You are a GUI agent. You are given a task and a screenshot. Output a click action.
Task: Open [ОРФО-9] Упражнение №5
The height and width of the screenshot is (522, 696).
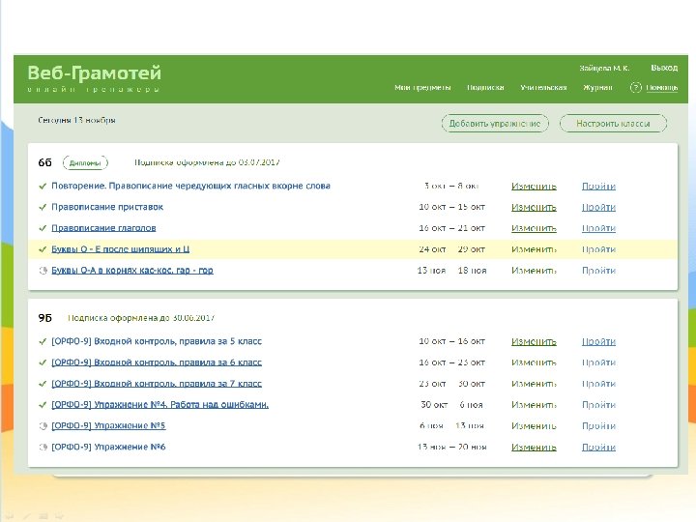click(x=108, y=425)
